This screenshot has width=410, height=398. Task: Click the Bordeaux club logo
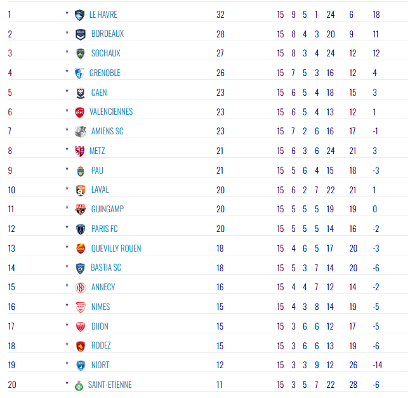[80, 34]
